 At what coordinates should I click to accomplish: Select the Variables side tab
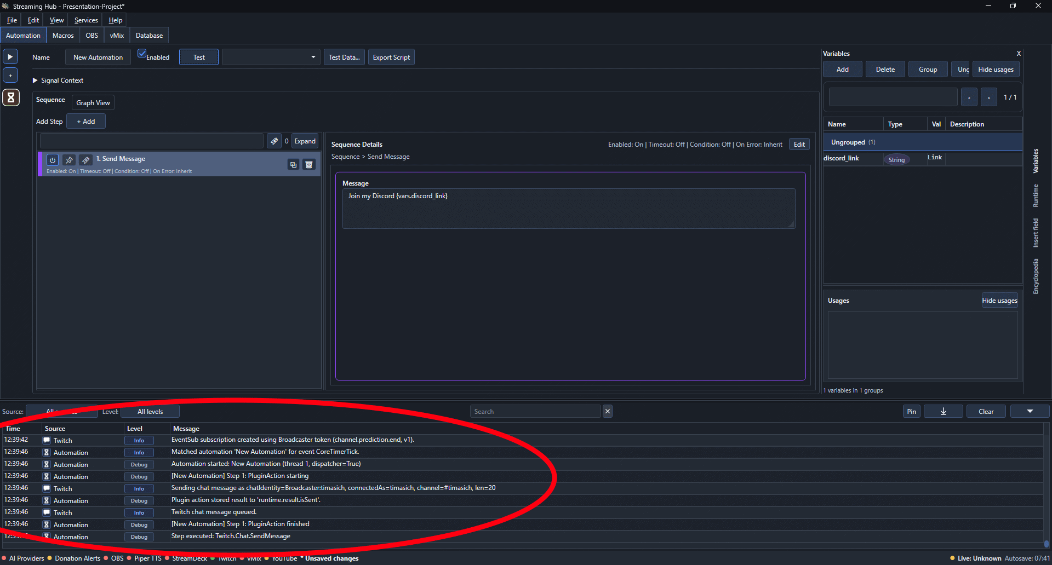[x=1036, y=161]
